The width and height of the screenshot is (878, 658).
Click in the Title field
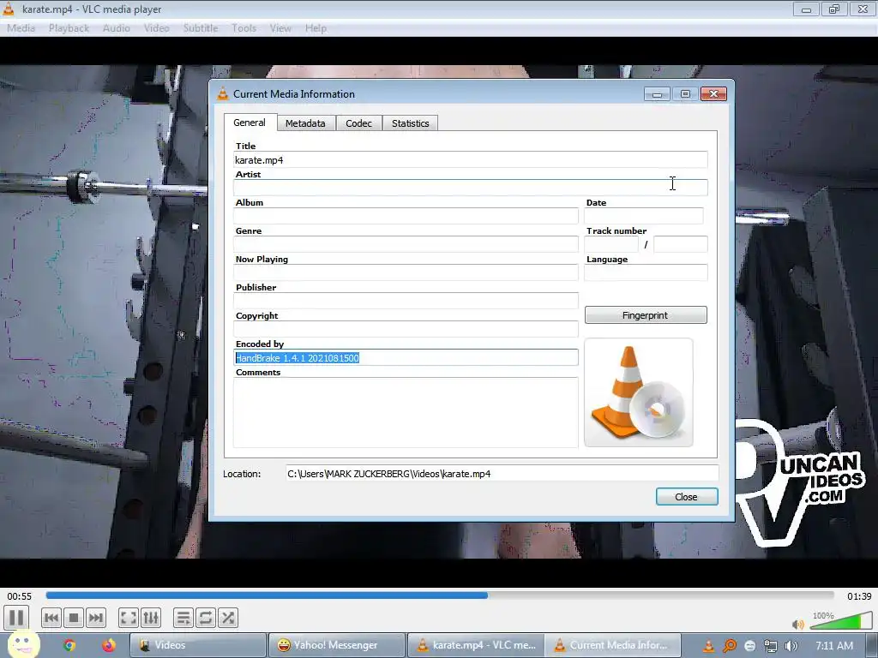471,160
